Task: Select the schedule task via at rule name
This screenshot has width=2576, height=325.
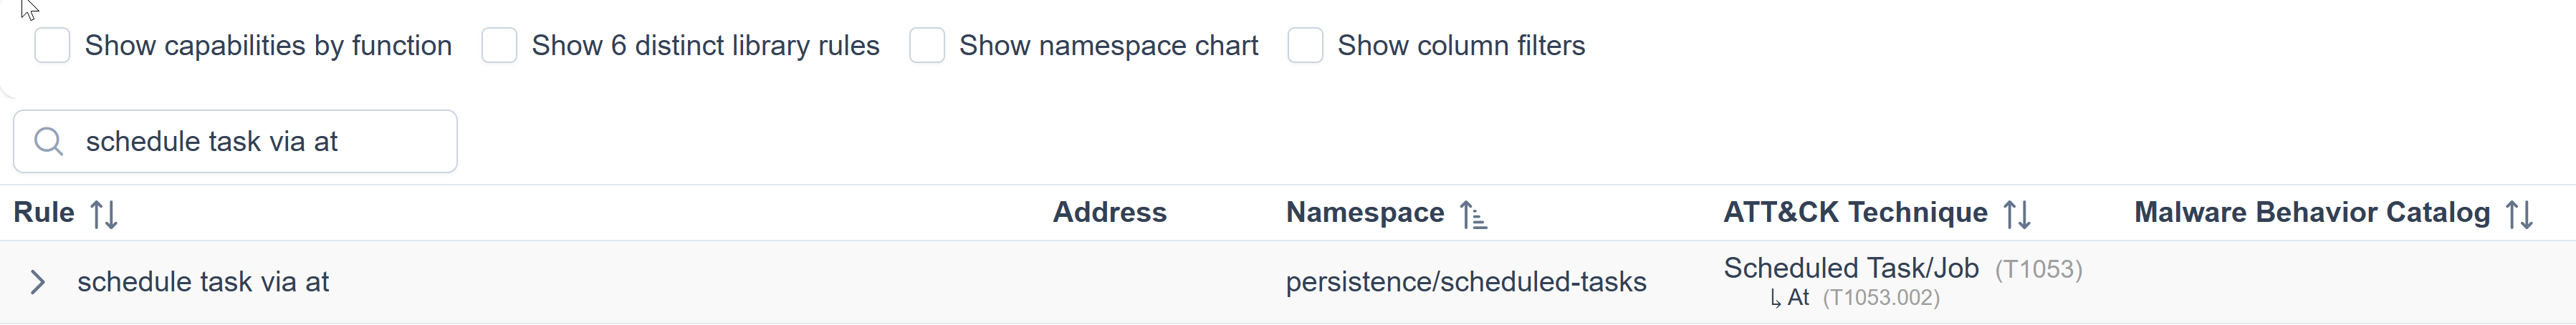Action: coord(203,282)
